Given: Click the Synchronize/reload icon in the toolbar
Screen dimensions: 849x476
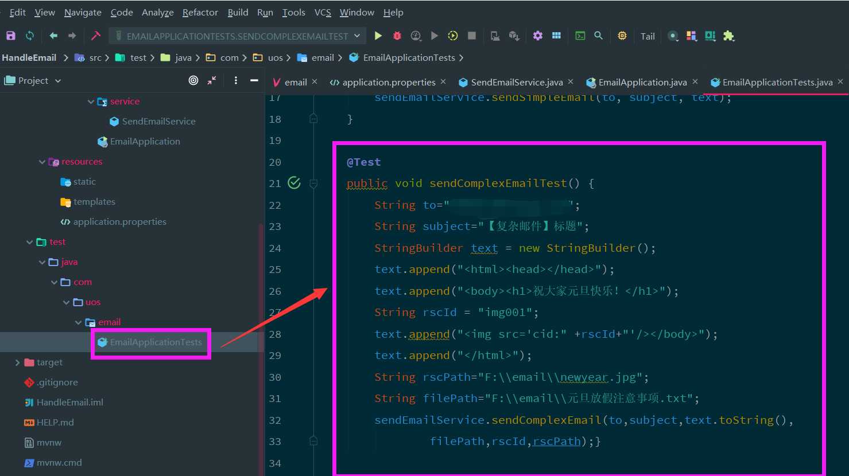Looking at the screenshot, I should 29,36.
